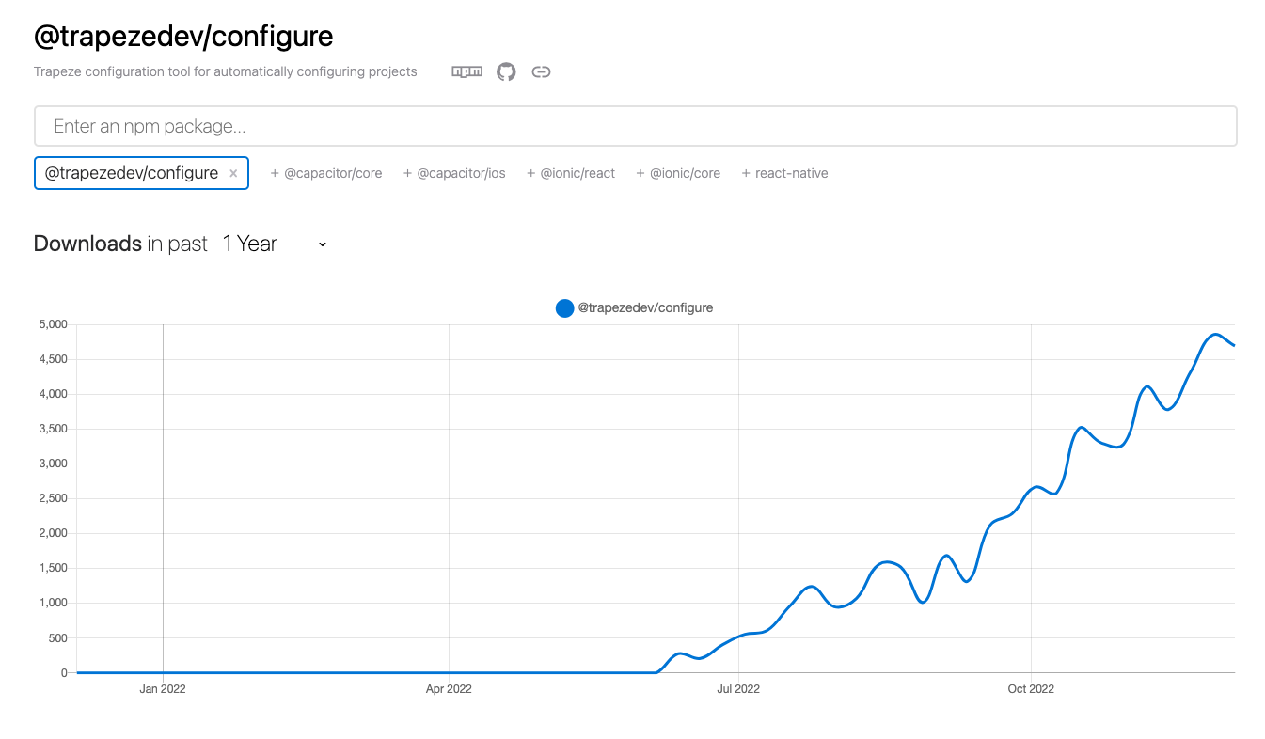Viewport: 1265px width, 739px height.
Task: Click the Trapeze configuration tool description text
Action: pyautogui.click(x=226, y=71)
